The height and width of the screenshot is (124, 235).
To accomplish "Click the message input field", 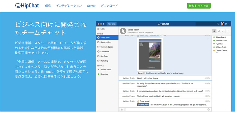I will point(166,109).
